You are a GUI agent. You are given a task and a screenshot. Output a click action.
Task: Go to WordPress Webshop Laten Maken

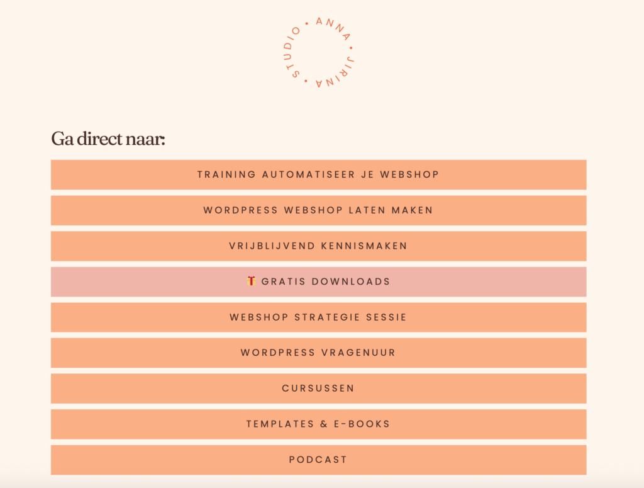[318, 210]
